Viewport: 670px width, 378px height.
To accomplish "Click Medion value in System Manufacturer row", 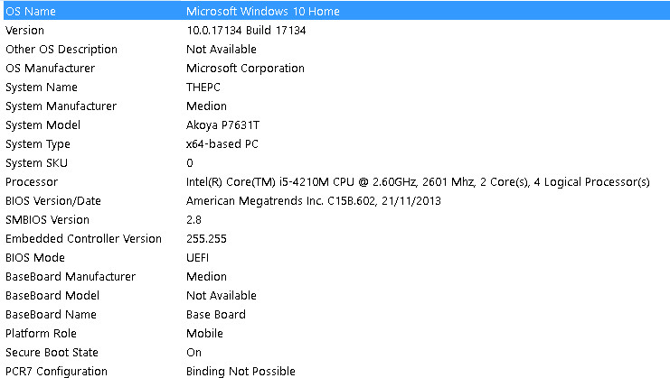I will pyautogui.click(x=206, y=106).
